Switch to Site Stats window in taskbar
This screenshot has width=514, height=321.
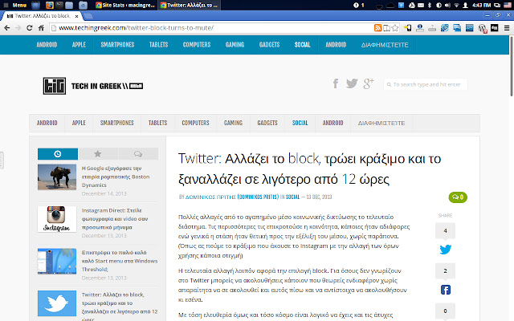point(125,5)
